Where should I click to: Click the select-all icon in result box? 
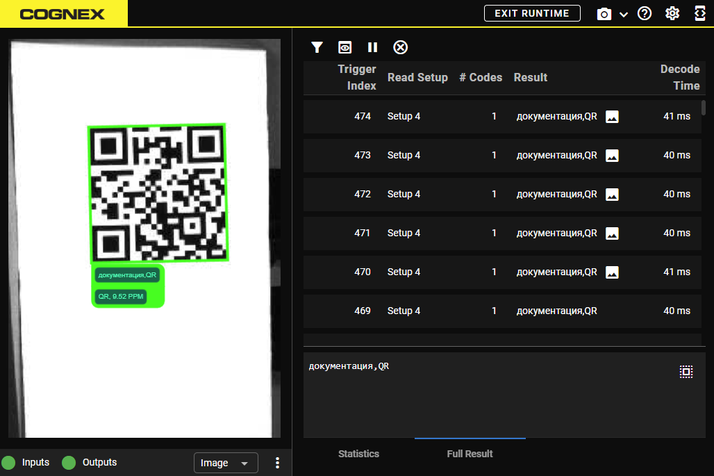pos(686,372)
